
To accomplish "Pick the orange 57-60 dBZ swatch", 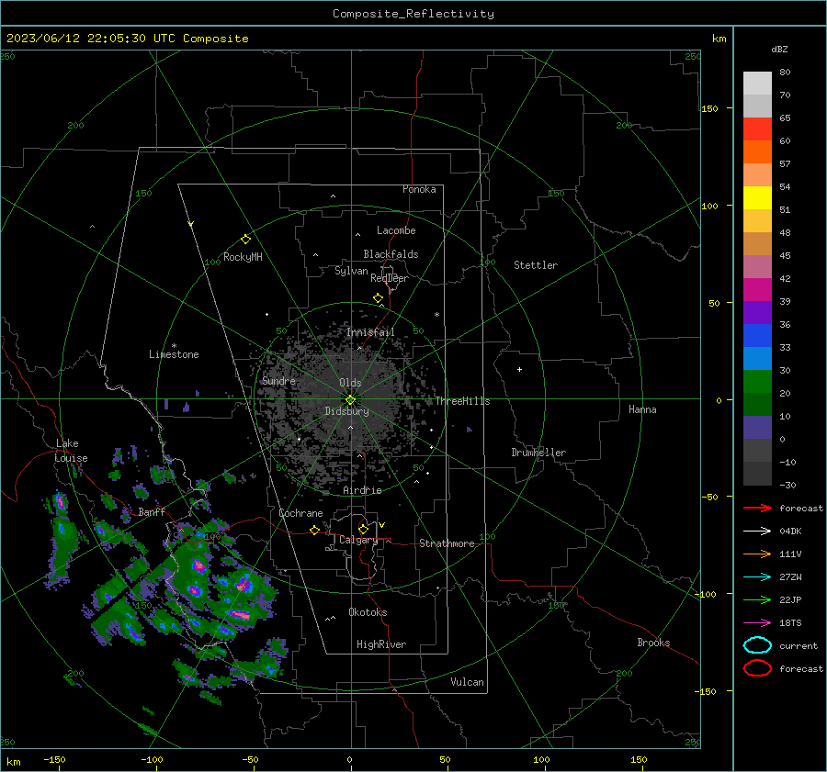I will [757, 152].
